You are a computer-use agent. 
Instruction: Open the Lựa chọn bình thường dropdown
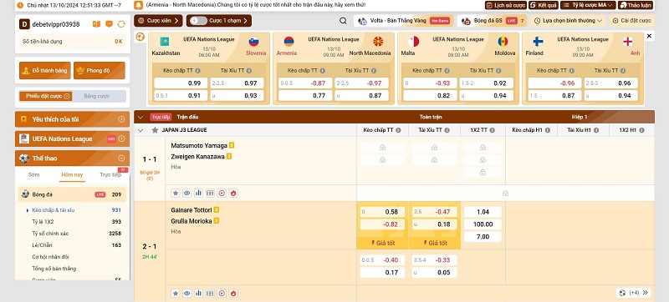pyautogui.click(x=569, y=20)
